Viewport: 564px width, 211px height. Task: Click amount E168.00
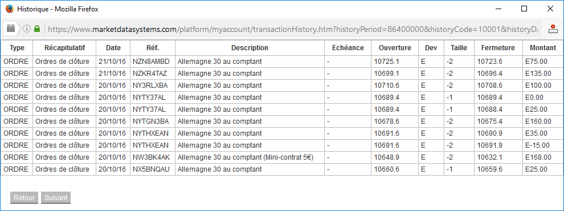538,157
